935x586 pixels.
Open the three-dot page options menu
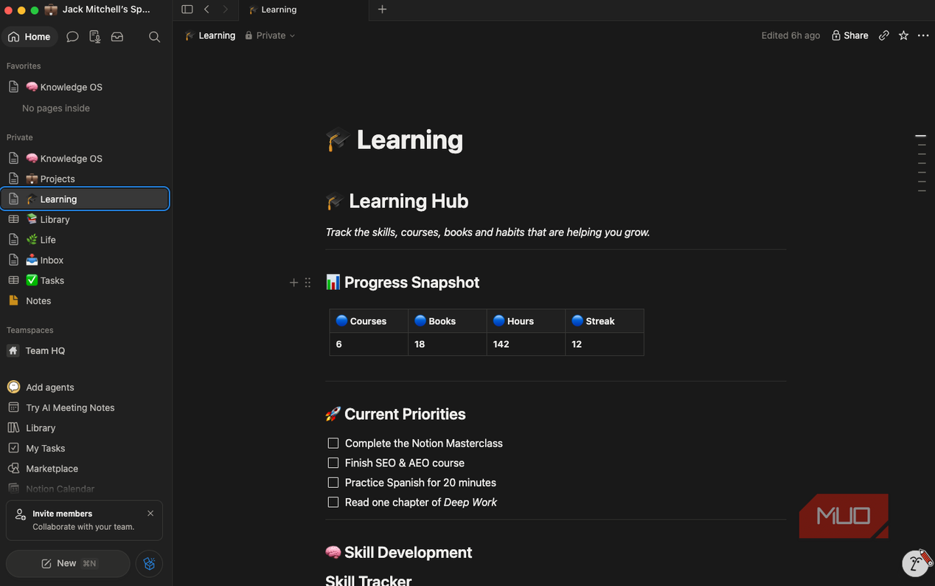tap(923, 35)
